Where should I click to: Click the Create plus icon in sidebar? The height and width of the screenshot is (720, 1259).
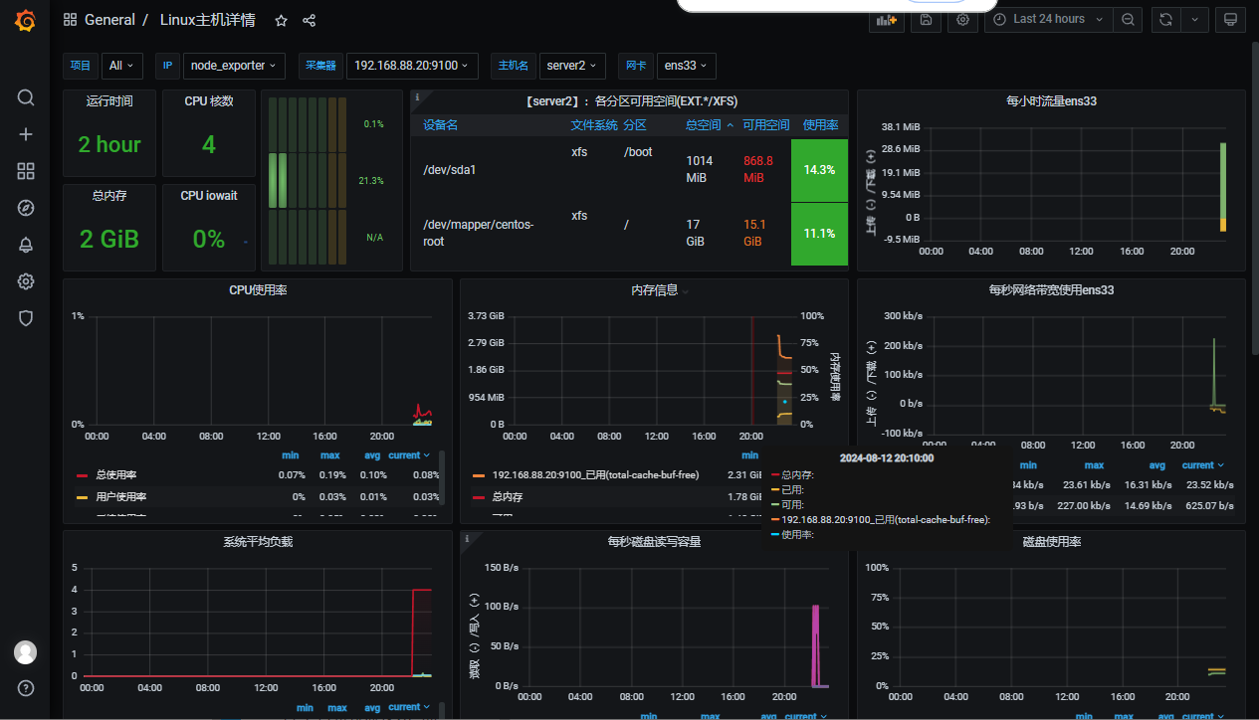pos(26,134)
